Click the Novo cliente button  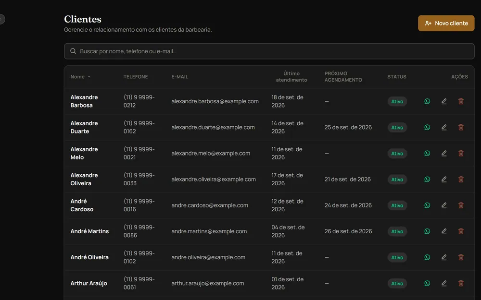coord(446,23)
